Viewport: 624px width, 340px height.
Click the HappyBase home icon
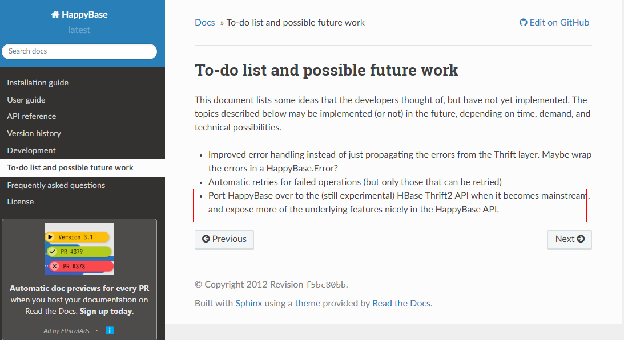(55, 15)
